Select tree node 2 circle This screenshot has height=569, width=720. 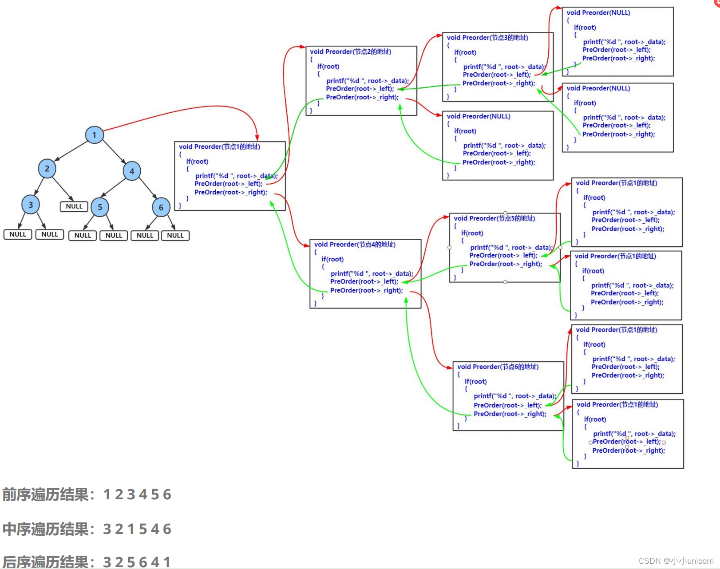pyautogui.click(x=47, y=169)
